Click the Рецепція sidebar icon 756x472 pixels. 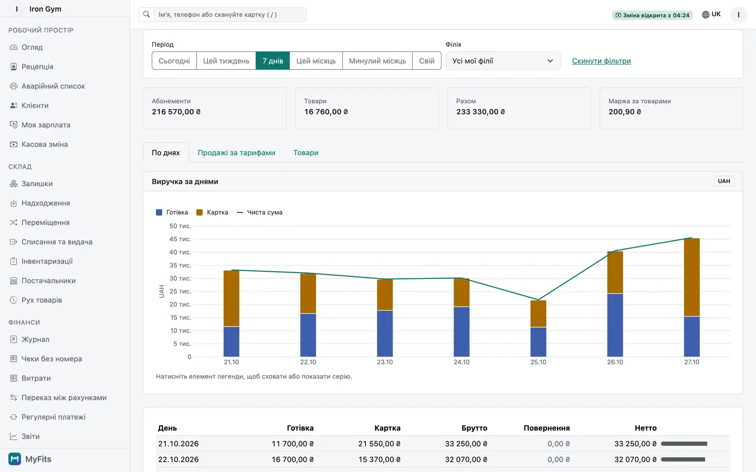click(14, 67)
